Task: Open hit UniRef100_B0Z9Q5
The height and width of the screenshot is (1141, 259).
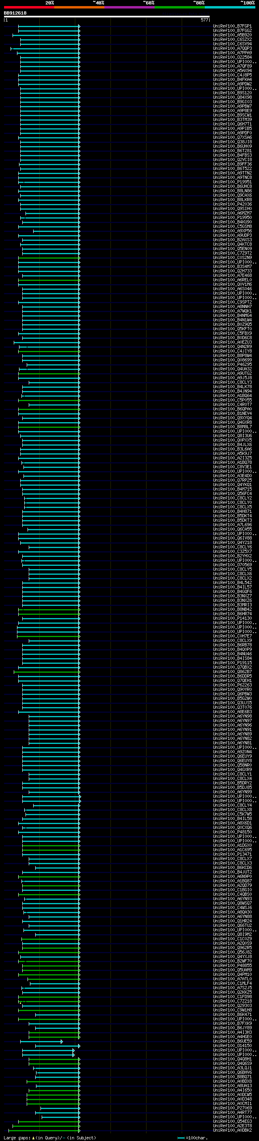Action: [232, 324]
